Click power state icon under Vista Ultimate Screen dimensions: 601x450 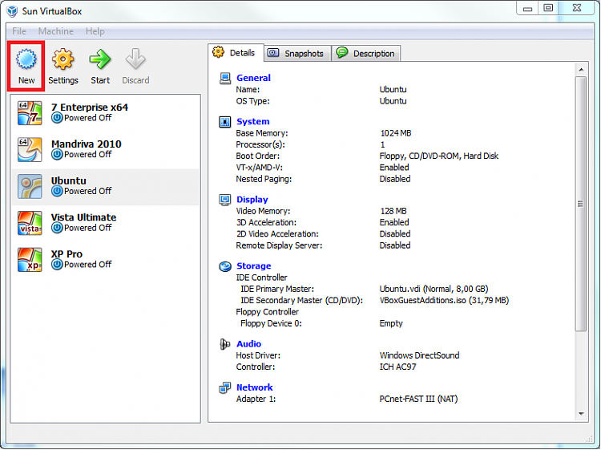57,228
